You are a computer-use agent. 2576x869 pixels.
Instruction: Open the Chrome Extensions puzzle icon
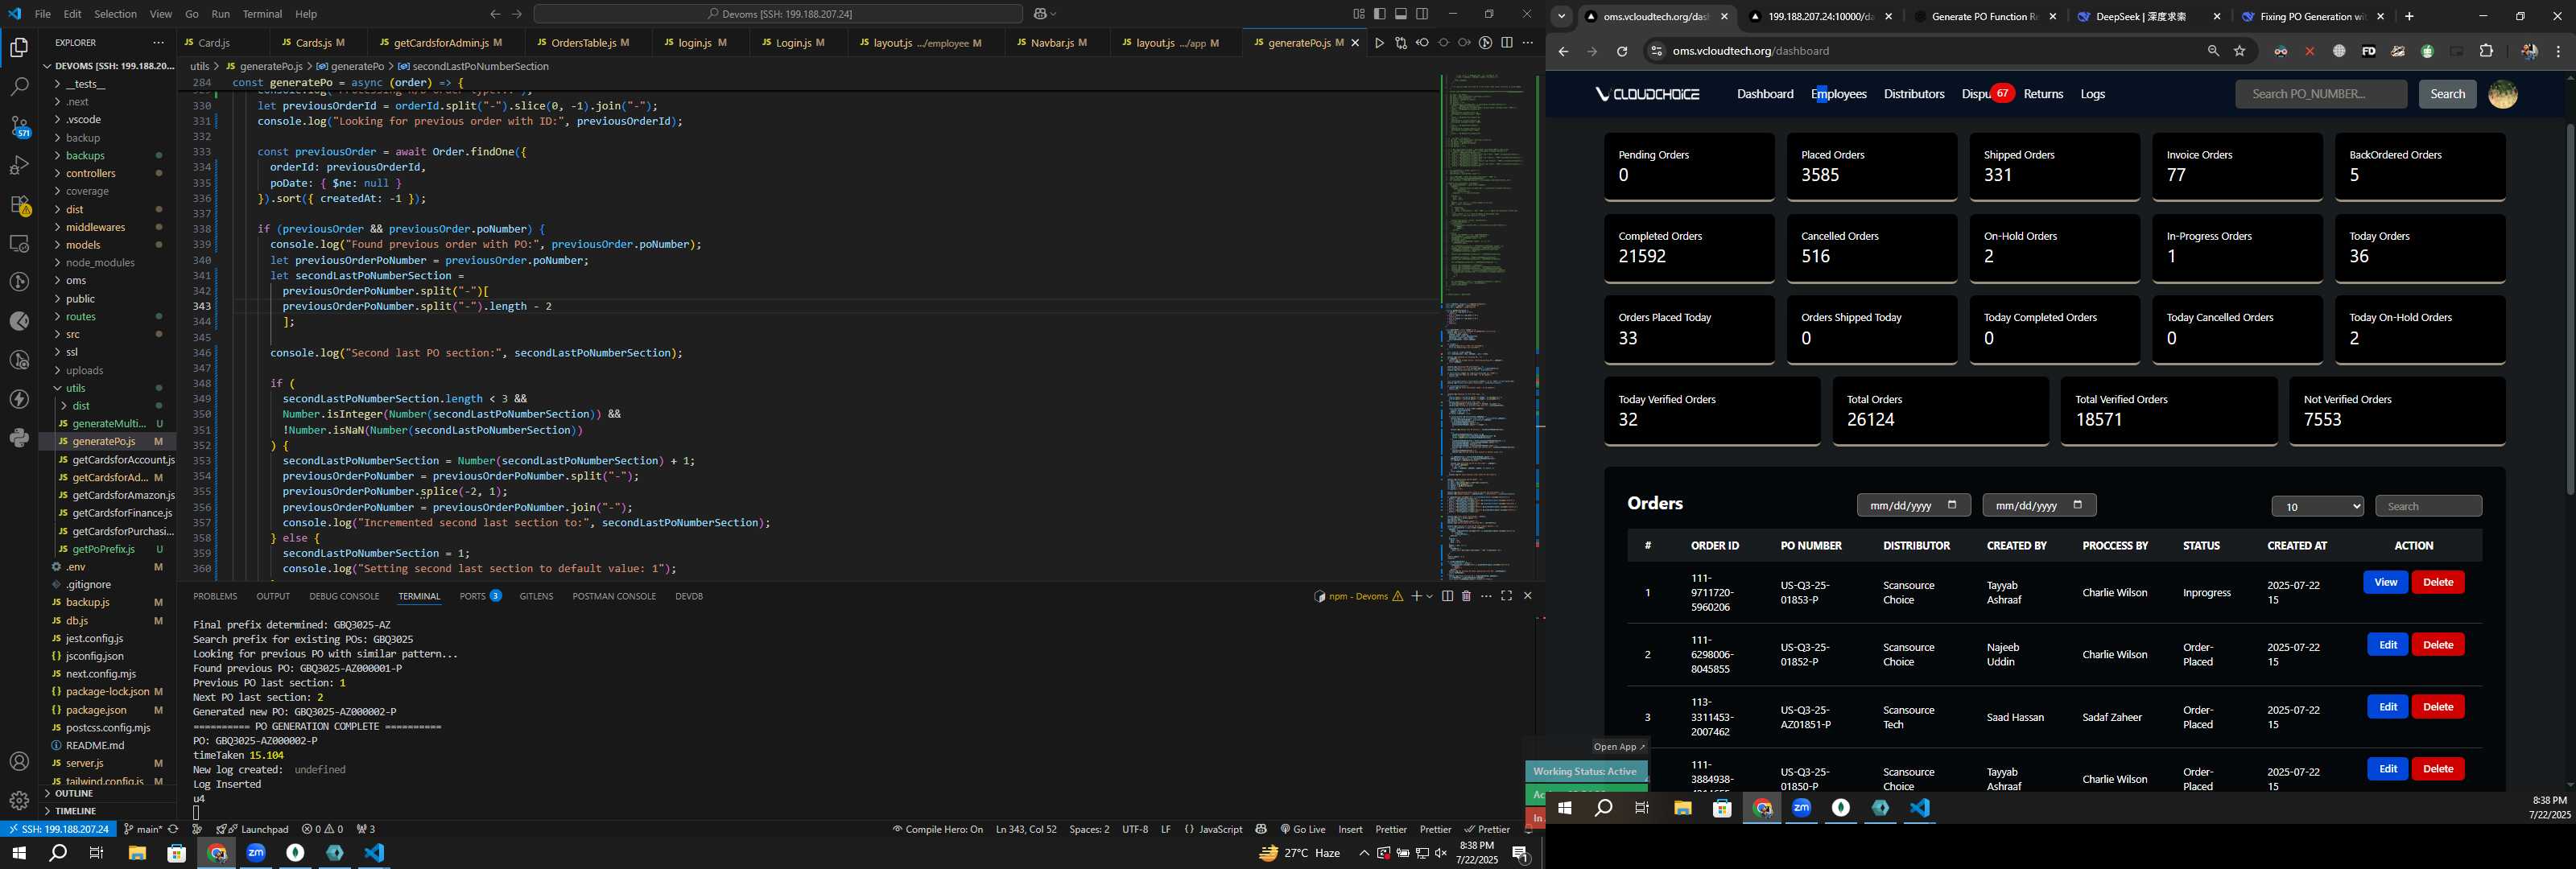2486,51
